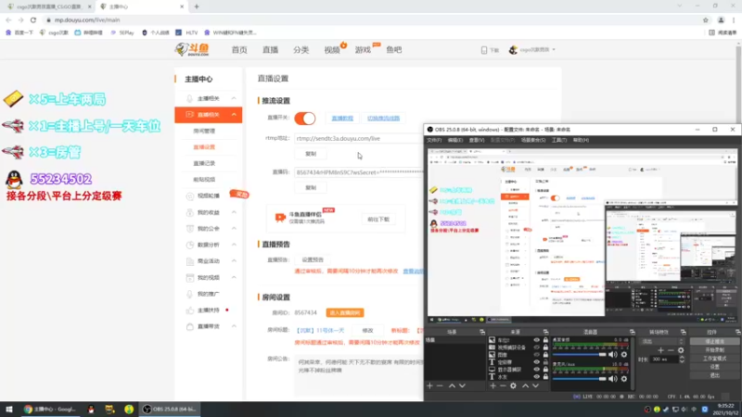The image size is (742, 417).
Task: Open the QQ penguin icon in taskbar
Action: tap(91, 410)
